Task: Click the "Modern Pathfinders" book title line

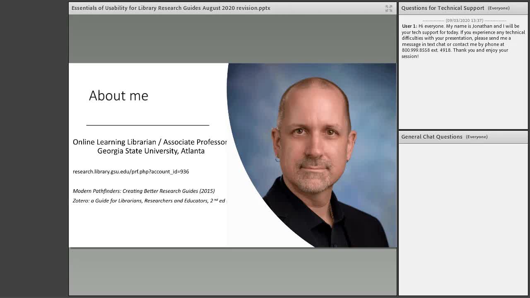Action: pos(144,191)
